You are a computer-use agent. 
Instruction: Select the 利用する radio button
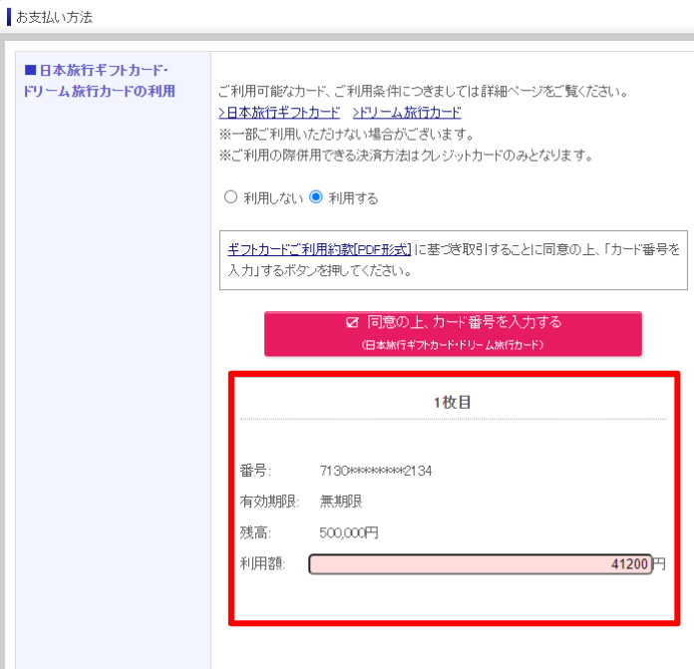pos(316,197)
